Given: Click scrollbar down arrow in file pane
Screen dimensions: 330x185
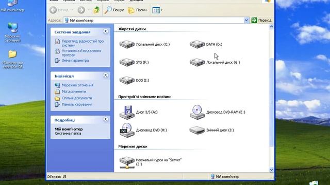Looking at the screenshot, I should tap(272, 170).
